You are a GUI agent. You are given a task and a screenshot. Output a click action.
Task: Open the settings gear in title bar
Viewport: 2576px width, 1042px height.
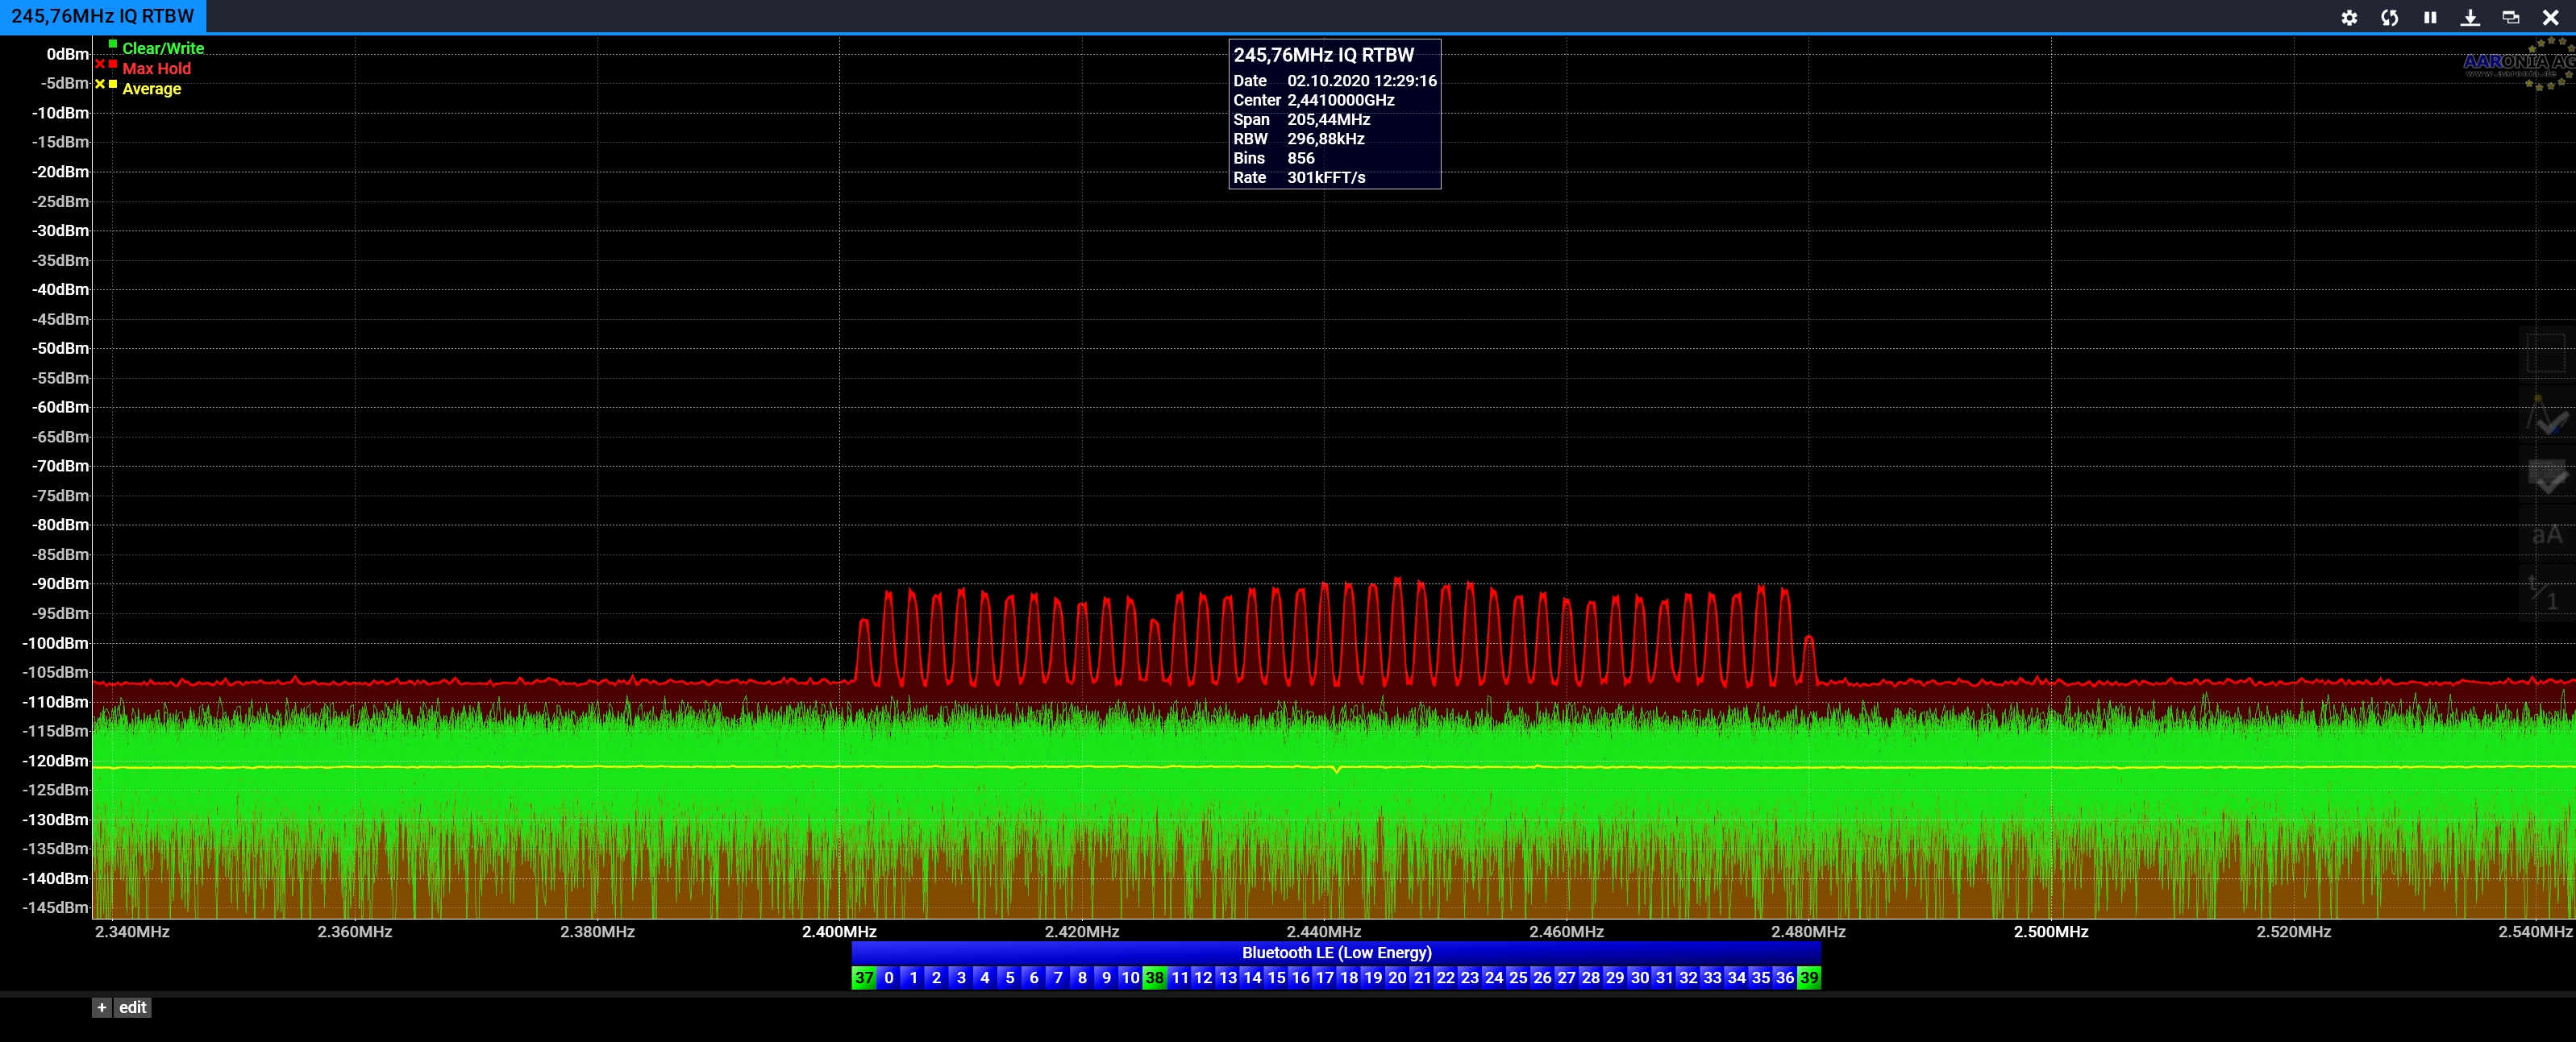click(2349, 17)
